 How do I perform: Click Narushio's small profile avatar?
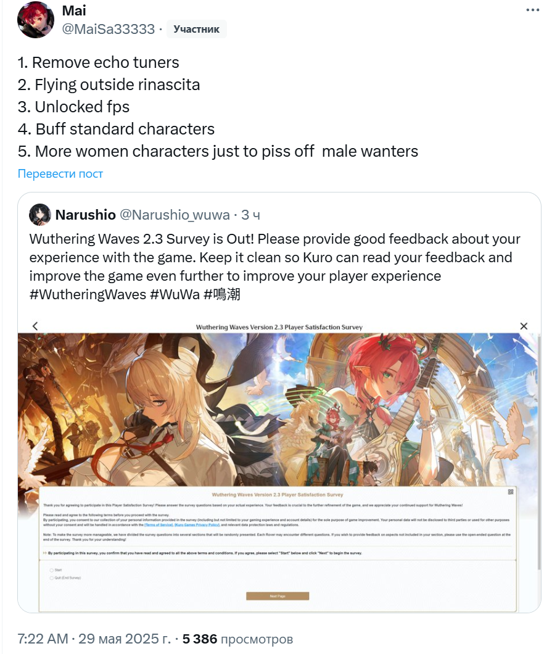(40, 214)
